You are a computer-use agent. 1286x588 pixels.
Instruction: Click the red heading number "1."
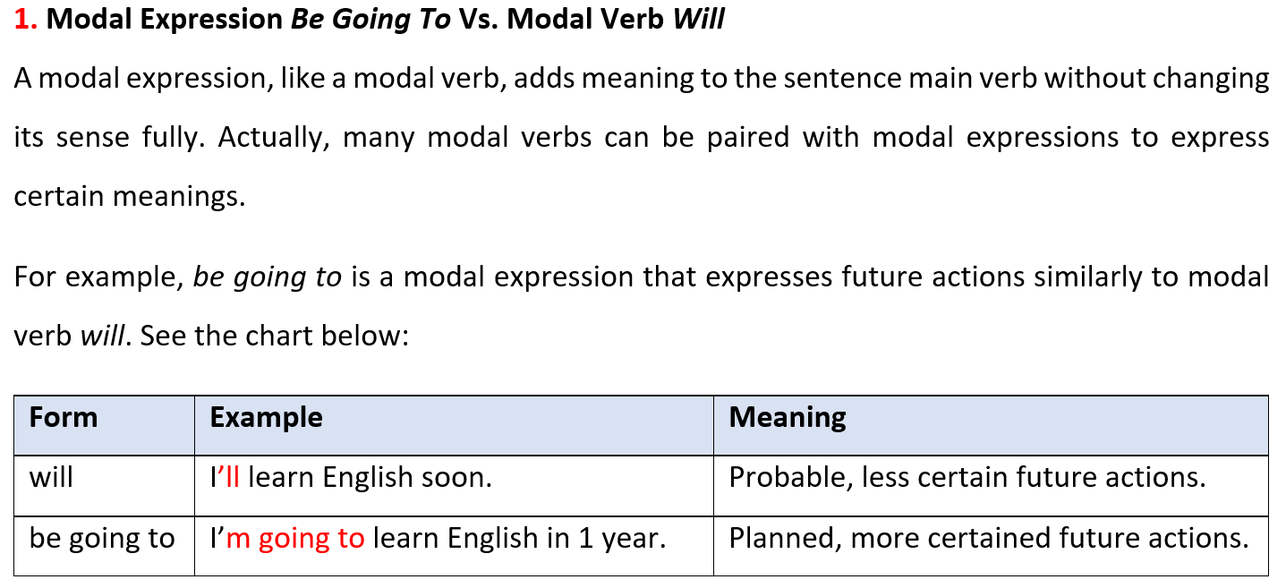(x=26, y=21)
